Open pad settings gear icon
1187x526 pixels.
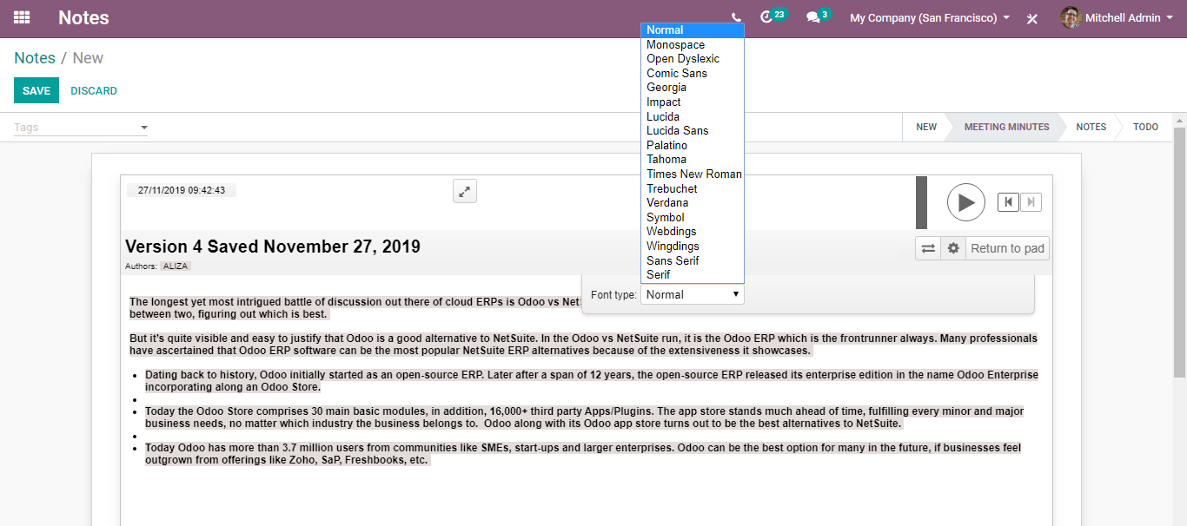[953, 248]
